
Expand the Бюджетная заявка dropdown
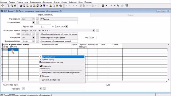tap(94, 30)
